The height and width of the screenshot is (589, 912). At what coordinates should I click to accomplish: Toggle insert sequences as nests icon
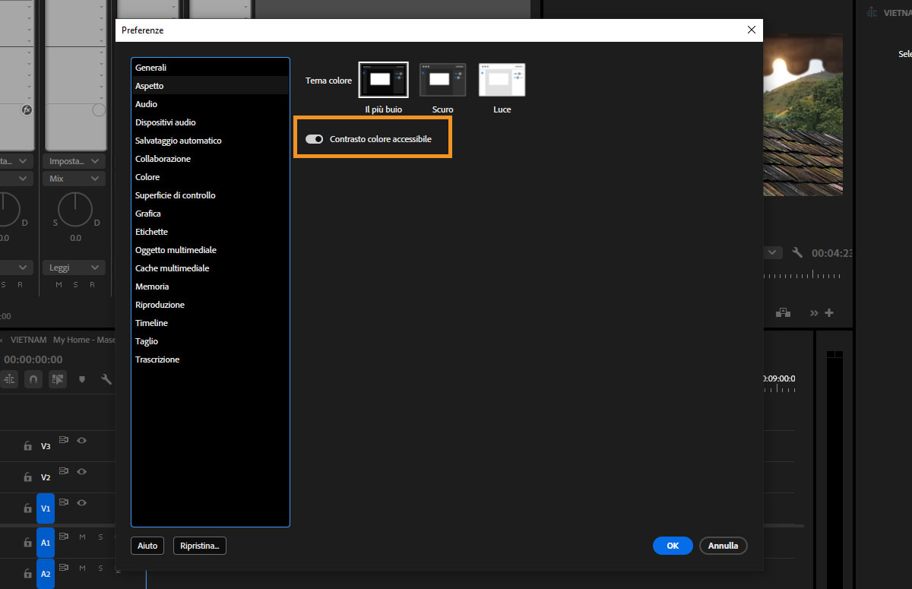coord(10,378)
